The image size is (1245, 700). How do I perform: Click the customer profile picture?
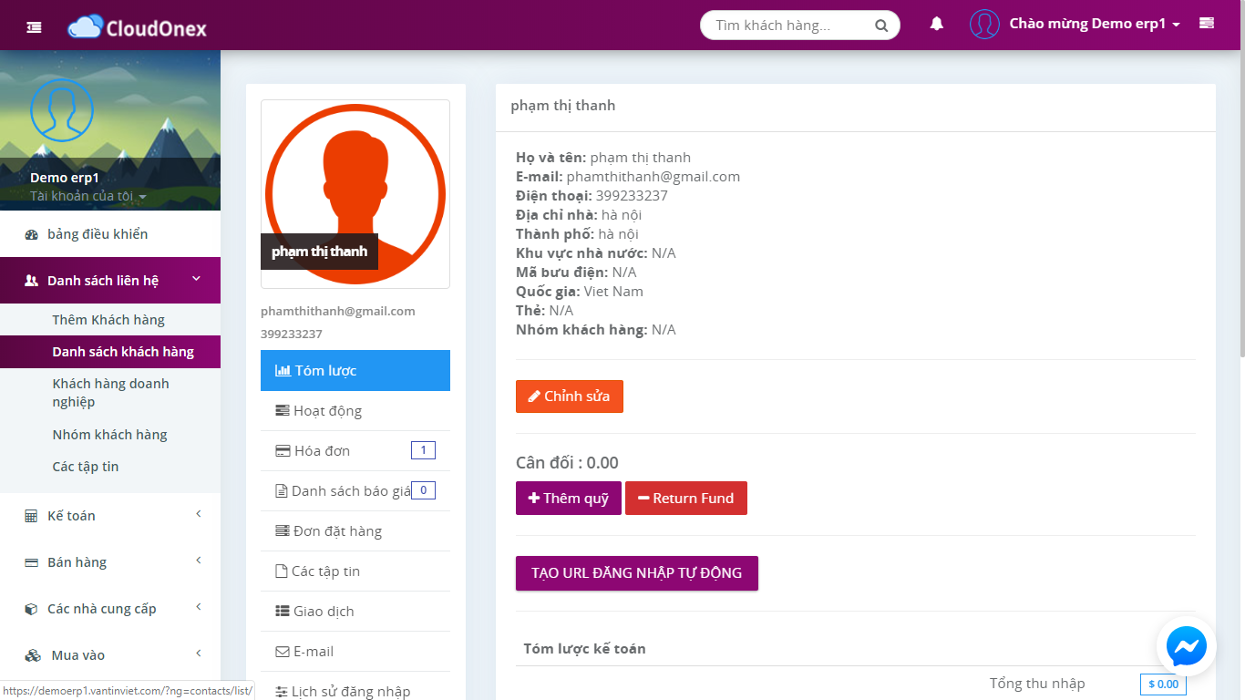pyautogui.click(x=355, y=194)
